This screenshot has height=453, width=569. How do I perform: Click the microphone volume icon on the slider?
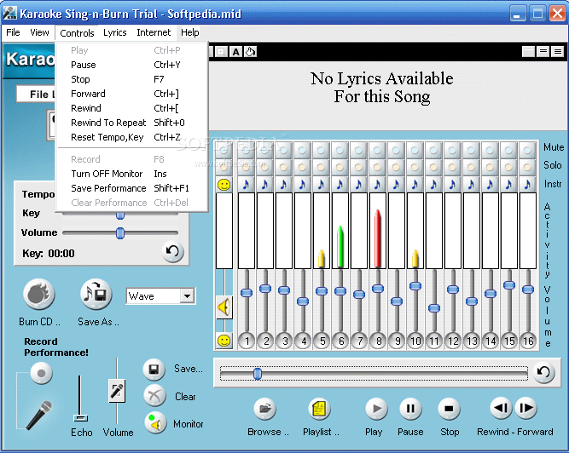tap(117, 391)
